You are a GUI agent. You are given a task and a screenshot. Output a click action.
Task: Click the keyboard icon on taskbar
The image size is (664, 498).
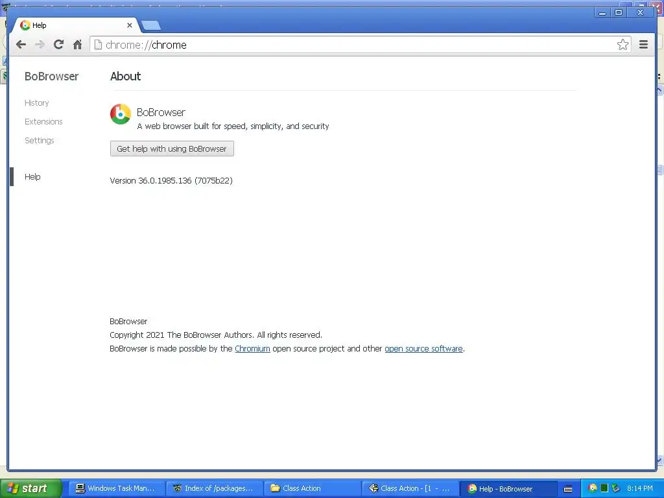pos(568,489)
